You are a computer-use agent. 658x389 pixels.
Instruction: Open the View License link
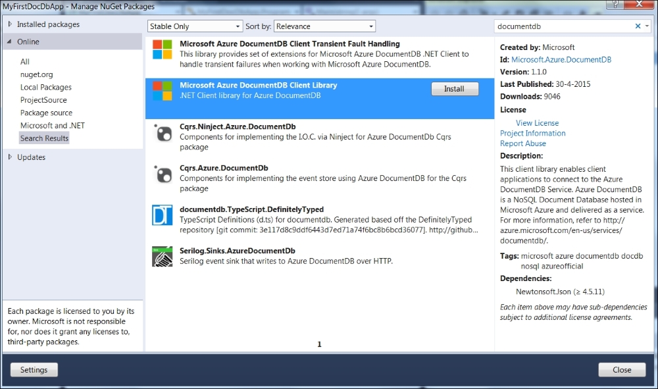537,123
